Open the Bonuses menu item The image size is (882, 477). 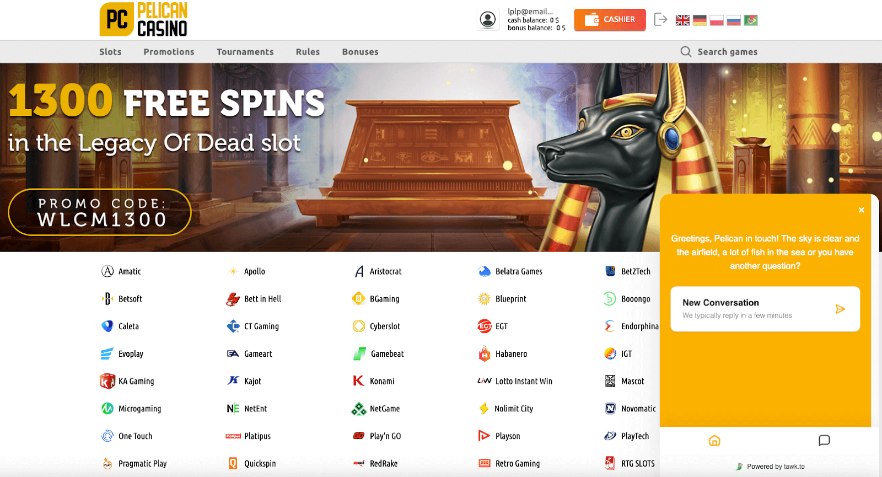point(360,52)
